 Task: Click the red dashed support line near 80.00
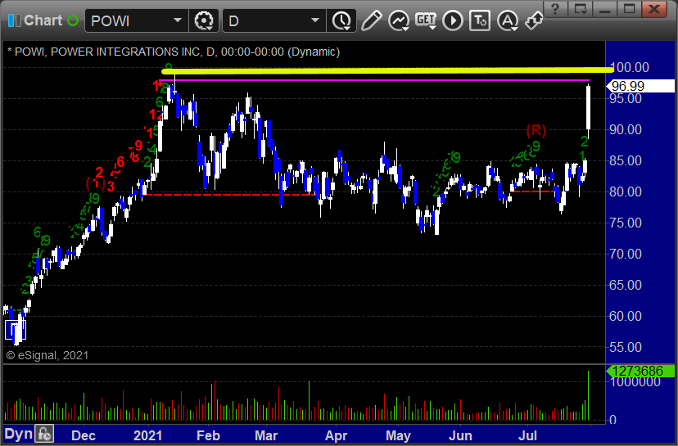(229, 195)
